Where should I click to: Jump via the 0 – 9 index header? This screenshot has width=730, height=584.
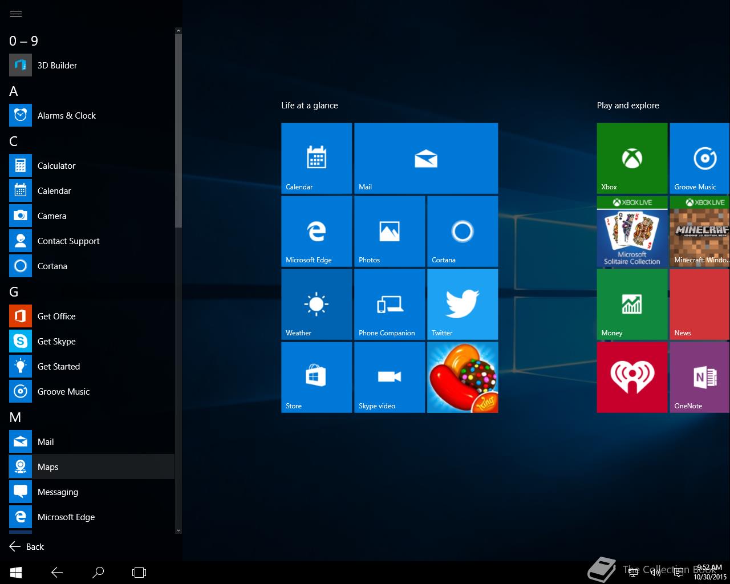23,41
